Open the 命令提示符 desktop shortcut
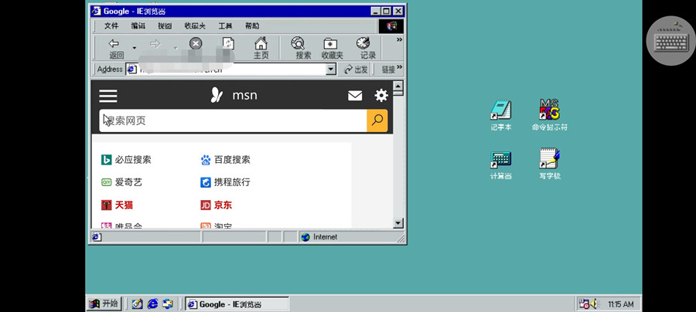The image size is (696, 312). pos(550,116)
